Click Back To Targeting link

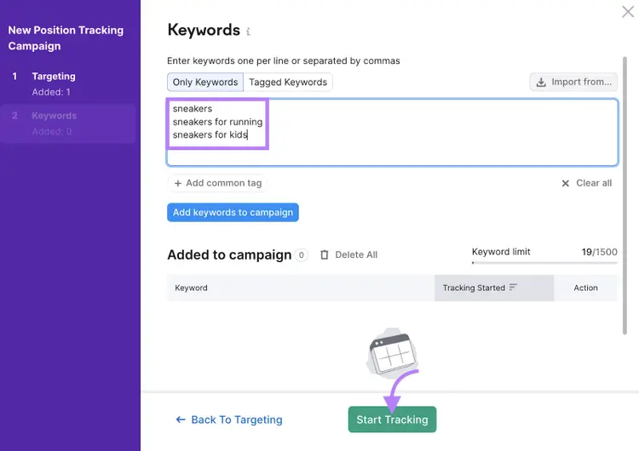229,420
